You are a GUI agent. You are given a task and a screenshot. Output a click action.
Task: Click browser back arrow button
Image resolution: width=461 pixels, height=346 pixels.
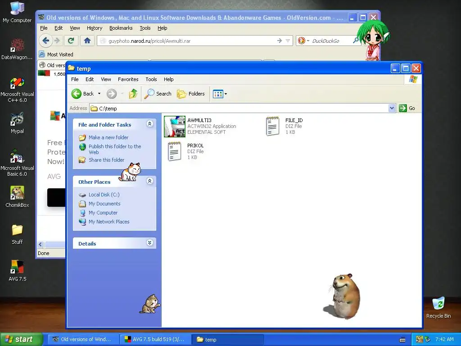point(46,41)
